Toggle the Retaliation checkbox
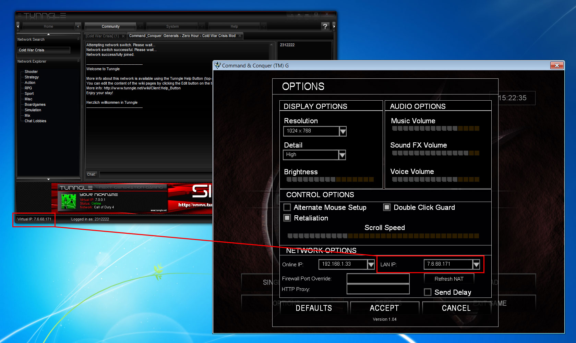 pos(287,218)
